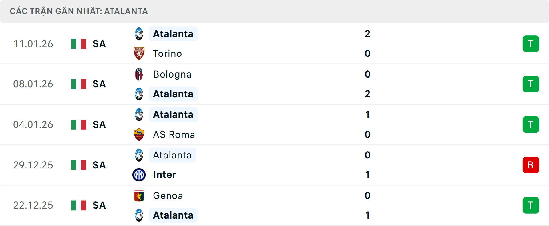Image resolution: width=549 pixels, height=226 pixels.
Task: Click green T badge for the Genoa match
Action: (531, 205)
